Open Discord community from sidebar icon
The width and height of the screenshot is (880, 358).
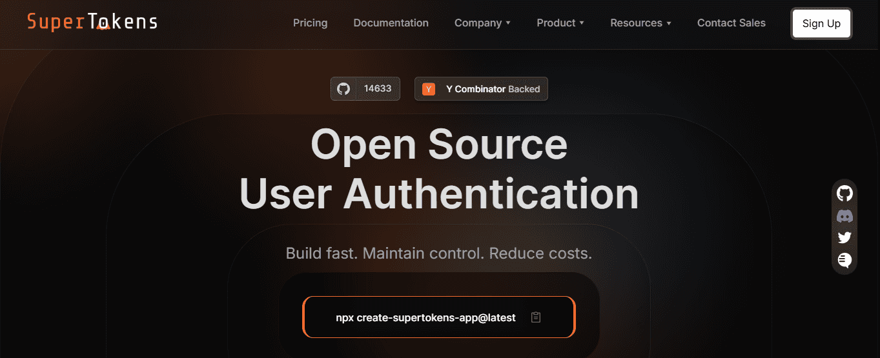pos(844,216)
